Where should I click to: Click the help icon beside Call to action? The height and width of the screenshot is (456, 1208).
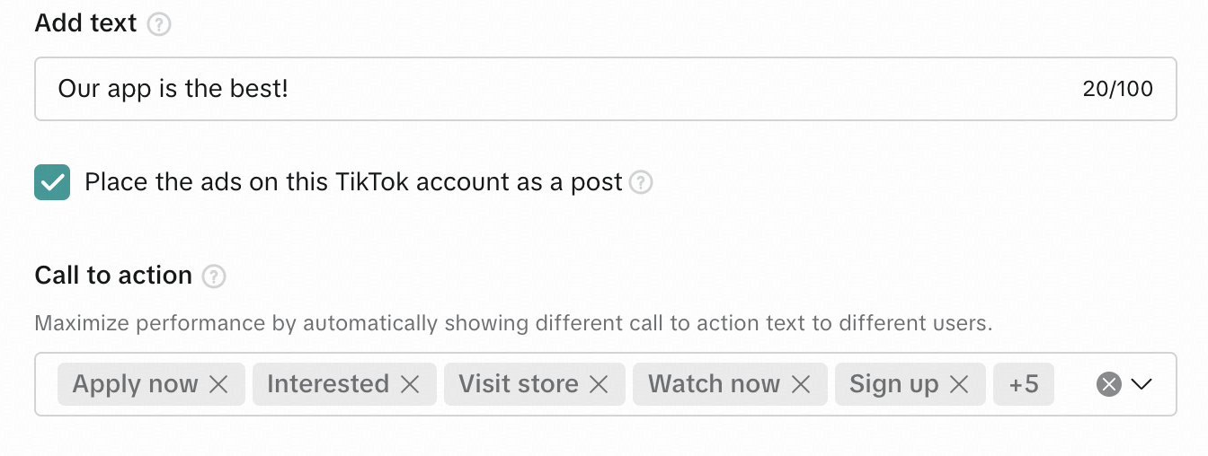(x=214, y=276)
